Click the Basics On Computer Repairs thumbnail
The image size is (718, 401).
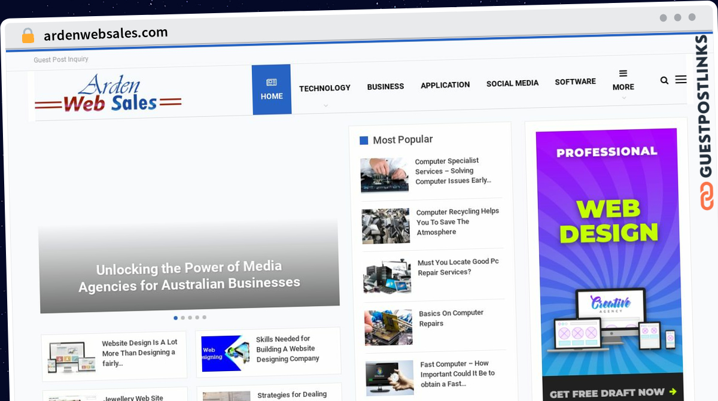pyautogui.click(x=388, y=327)
